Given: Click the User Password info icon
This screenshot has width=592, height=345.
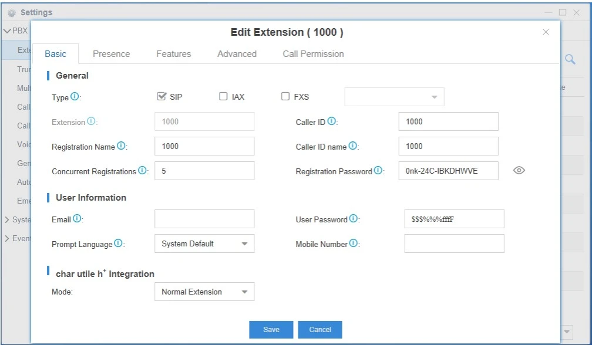Looking at the screenshot, I should point(354,219).
